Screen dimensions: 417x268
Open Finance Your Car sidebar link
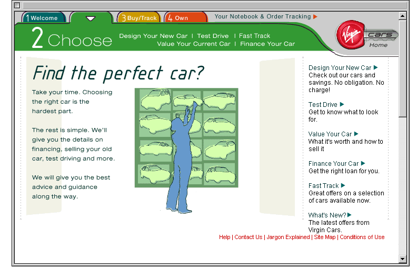pos(333,163)
